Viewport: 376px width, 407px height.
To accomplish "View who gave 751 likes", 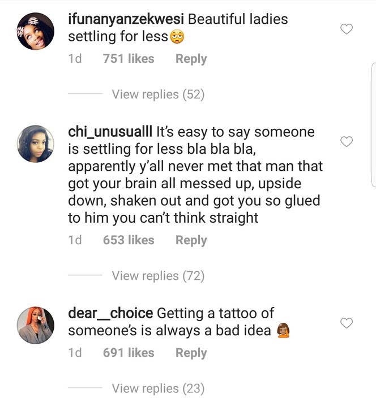I will click(x=129, y=59).
